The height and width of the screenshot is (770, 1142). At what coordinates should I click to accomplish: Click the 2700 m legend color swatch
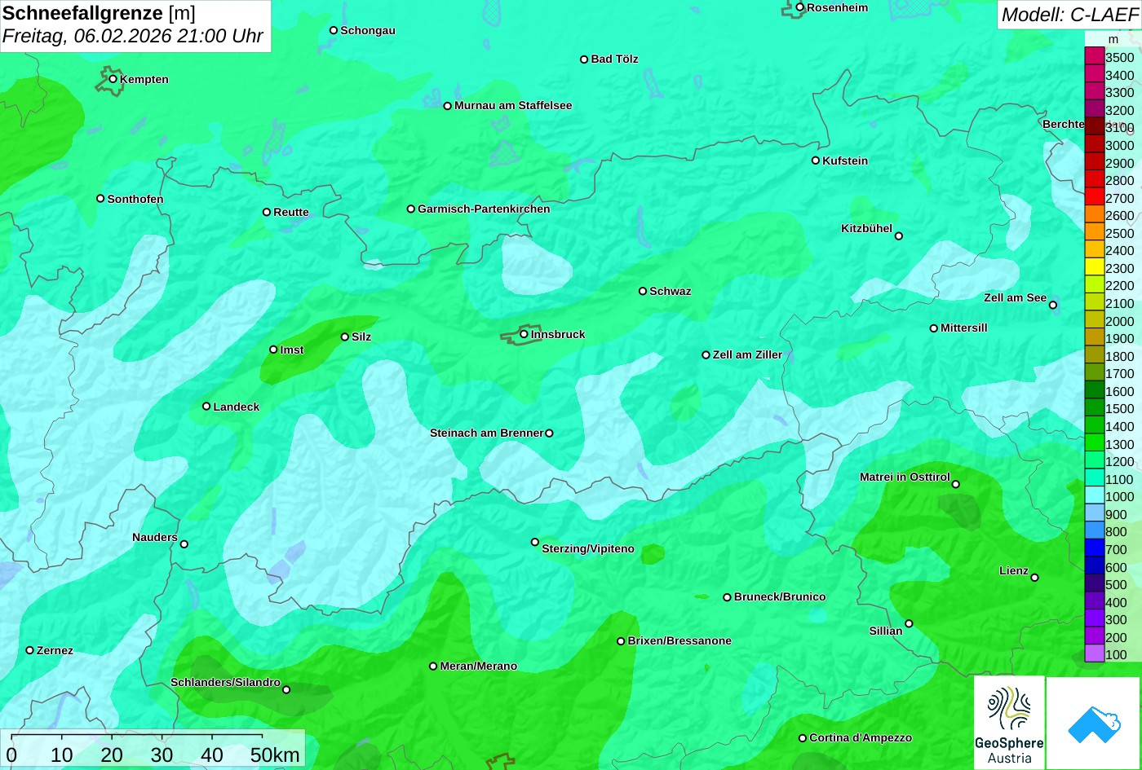(1094, 197)
